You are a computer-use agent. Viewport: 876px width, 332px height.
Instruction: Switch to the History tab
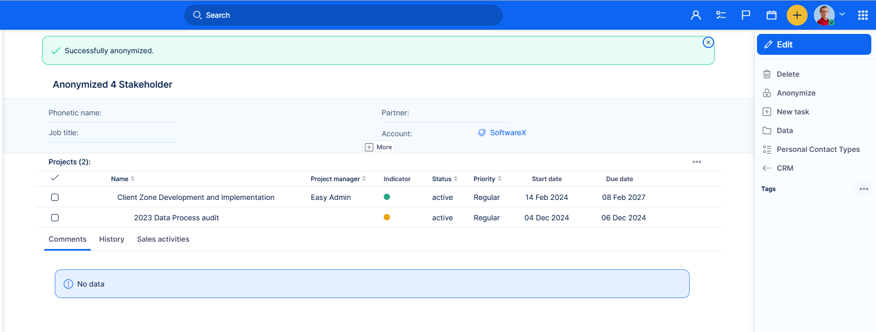(x=112, y=239)
